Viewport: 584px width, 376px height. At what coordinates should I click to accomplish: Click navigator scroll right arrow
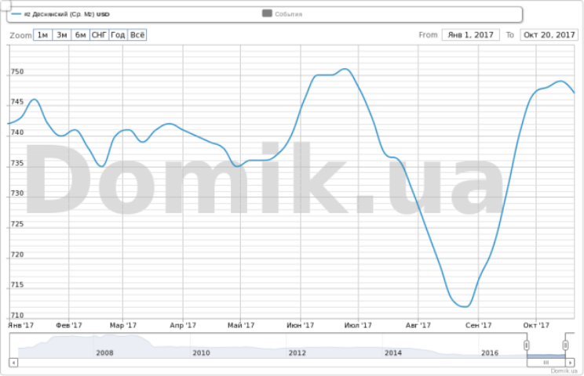point(570,362)
